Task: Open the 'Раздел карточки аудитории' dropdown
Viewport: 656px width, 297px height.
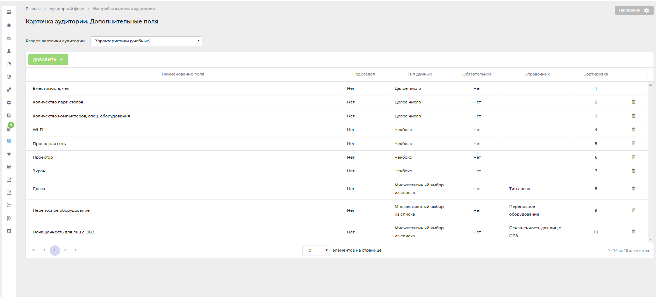Action: click(x=146, y=41)
